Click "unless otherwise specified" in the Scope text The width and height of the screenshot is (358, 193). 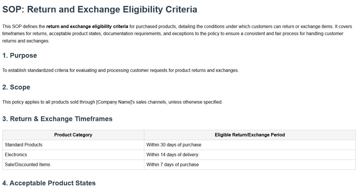[x=195, y=102]
